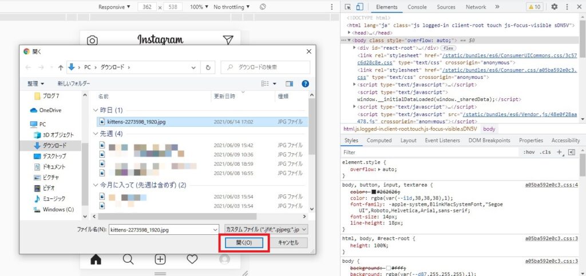Click the forward arrow in file dialog
The height and width of the screenshot is (276, 586).
point(41,67)
